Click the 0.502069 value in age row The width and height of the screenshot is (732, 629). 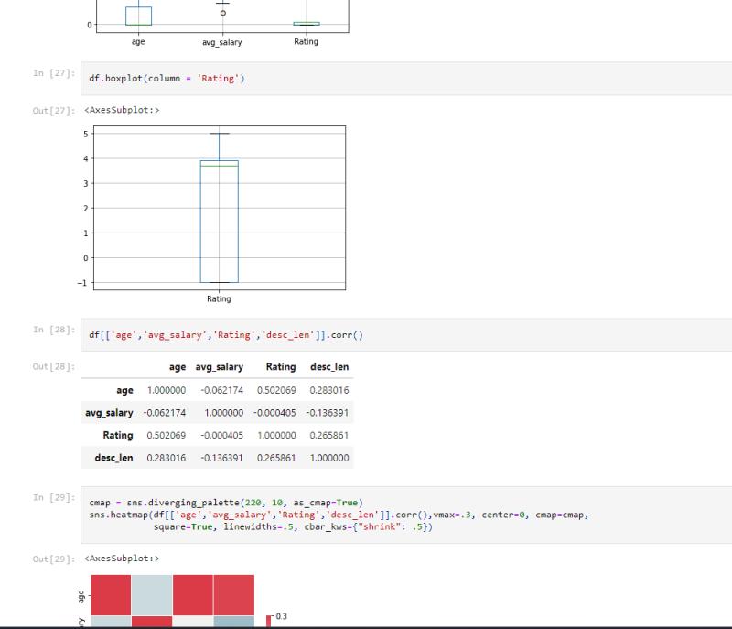point(281,390)
